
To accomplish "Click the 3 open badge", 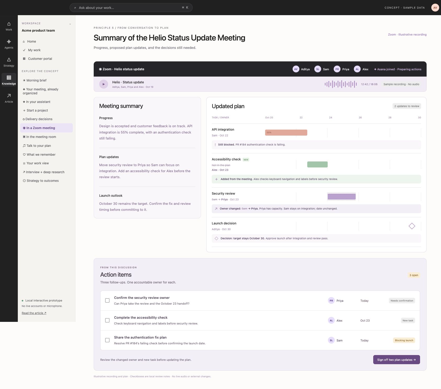I will click(x=414, y=275).
